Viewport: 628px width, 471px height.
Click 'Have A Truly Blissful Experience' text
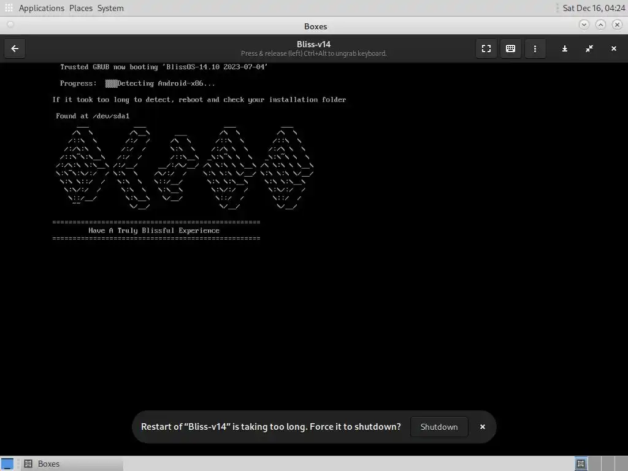[x=154, y=231]
